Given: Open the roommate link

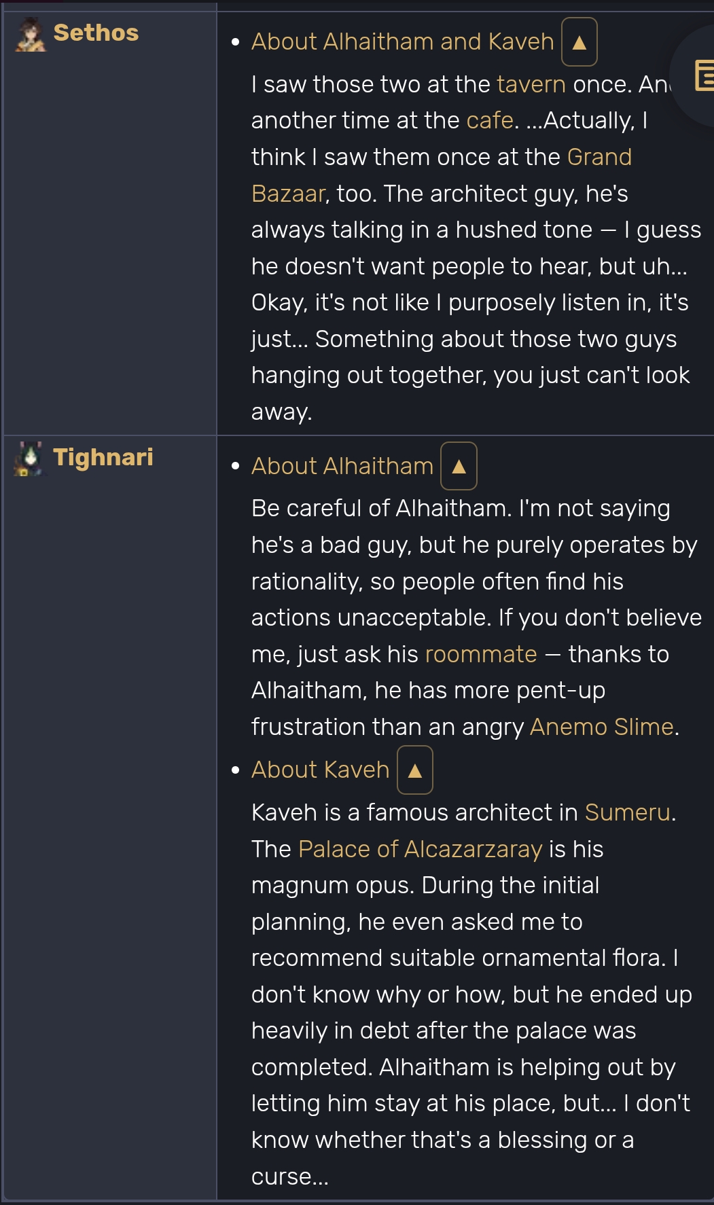Looking at the screenshot, I should 481,654.
